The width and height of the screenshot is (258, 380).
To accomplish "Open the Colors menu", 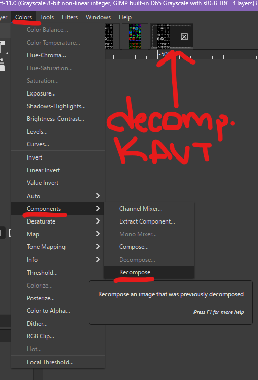I will coord(23,17).
